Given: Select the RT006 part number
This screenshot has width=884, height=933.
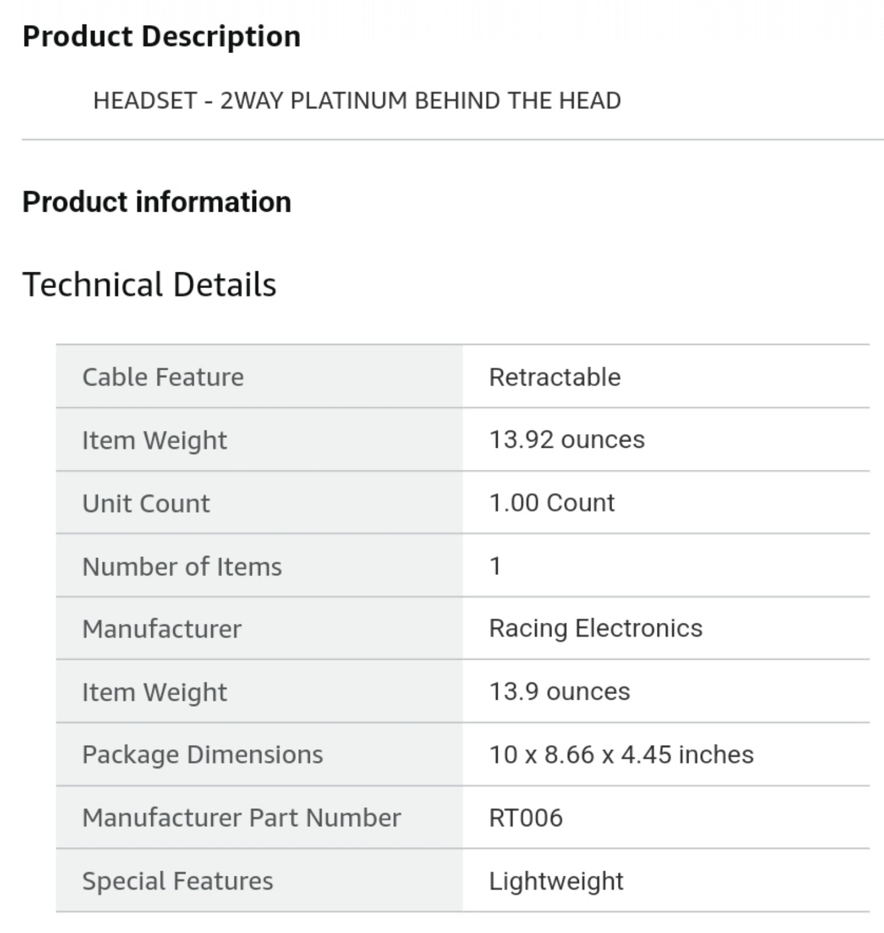Looking at the screenshot, I should pos(526,818).
